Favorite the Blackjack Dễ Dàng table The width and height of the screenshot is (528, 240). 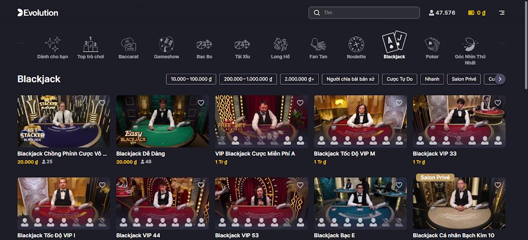[201, 103]
